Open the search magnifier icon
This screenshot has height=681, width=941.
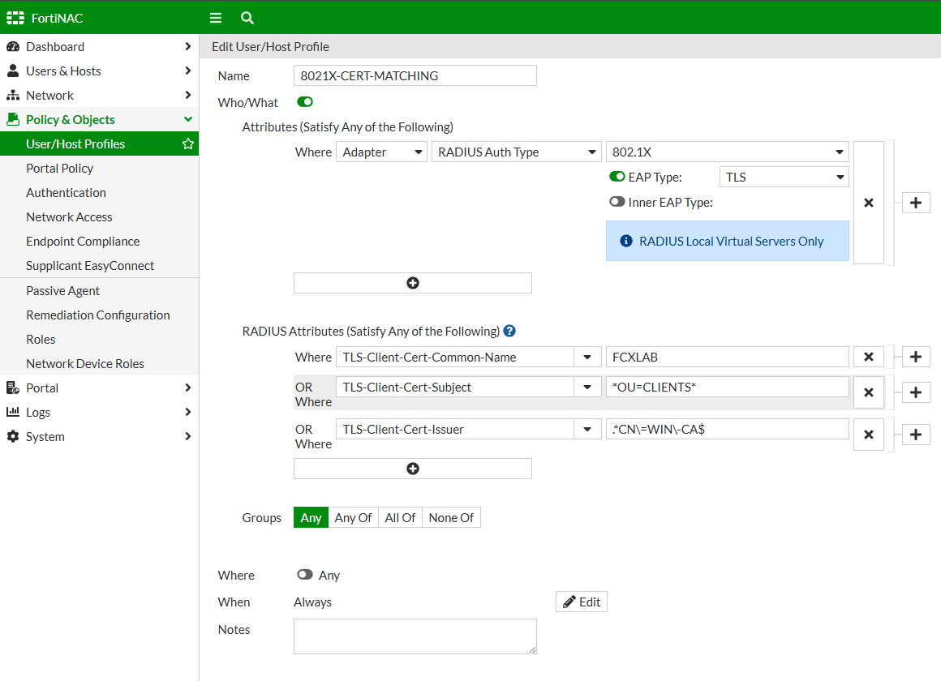[x=247, y=18]
